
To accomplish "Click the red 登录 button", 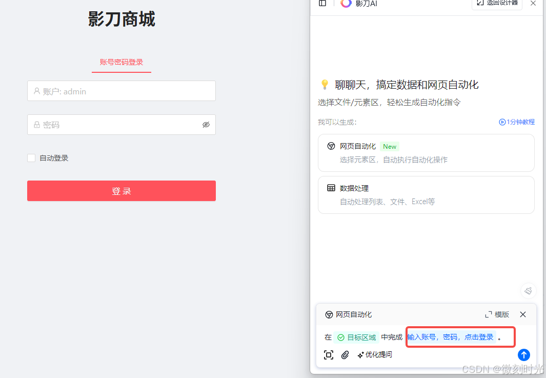I will click(121, 191).
